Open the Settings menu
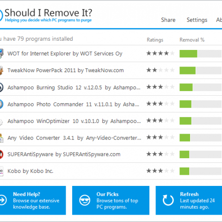Screen dimensions: 222x222 [197, 20]
